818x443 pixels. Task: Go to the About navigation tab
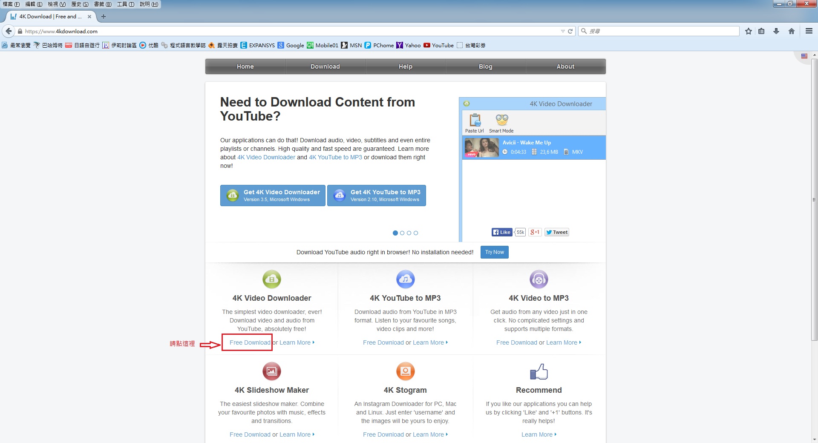click(566, 66)
